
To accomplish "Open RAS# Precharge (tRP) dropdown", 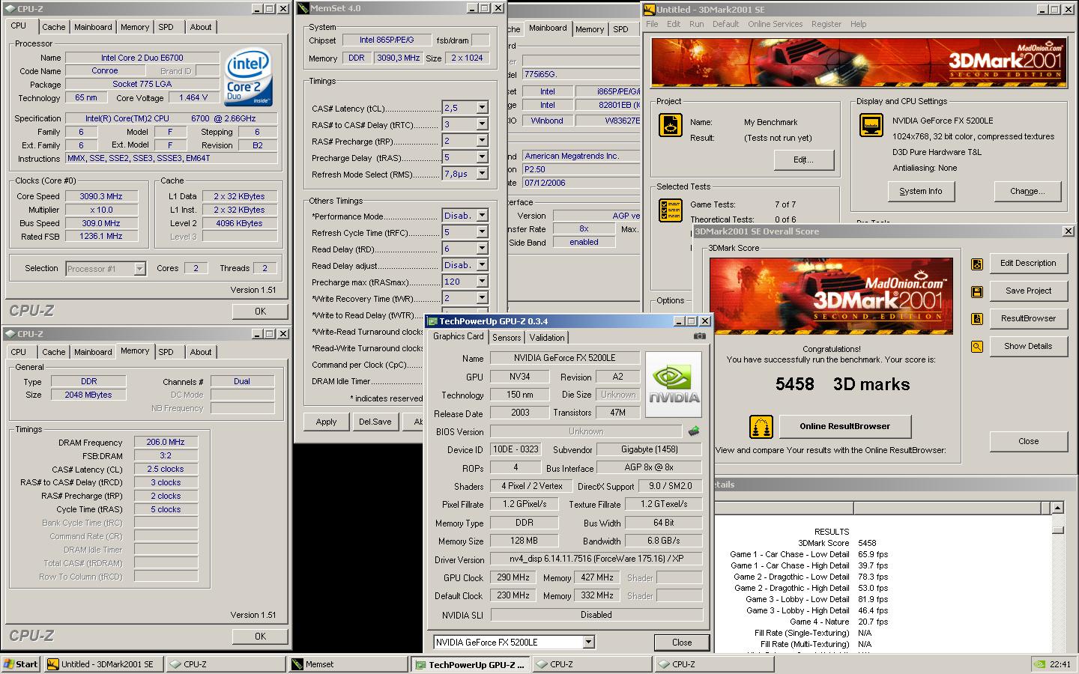I will (482, 141).
